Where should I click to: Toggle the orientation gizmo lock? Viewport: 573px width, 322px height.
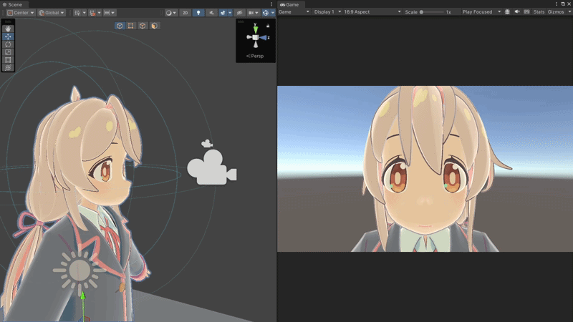268,26
